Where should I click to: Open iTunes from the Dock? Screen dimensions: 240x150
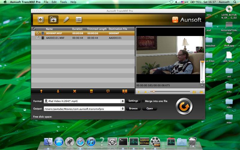(x=91, y=142)
